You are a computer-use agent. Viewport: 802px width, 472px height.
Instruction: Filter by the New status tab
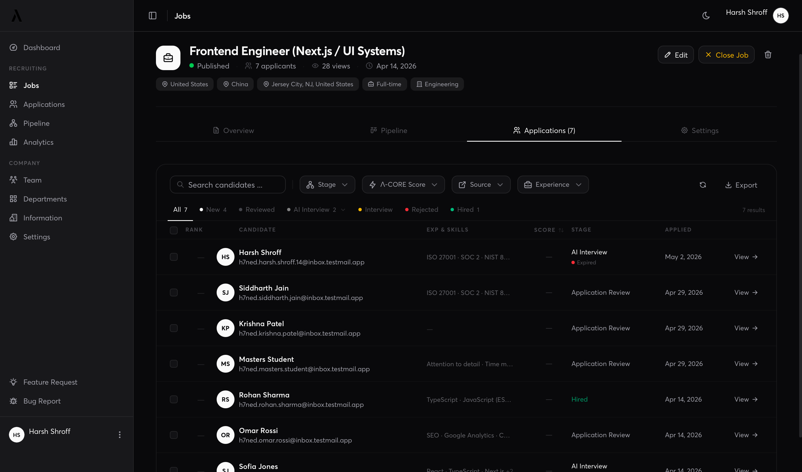pos(213,210)
